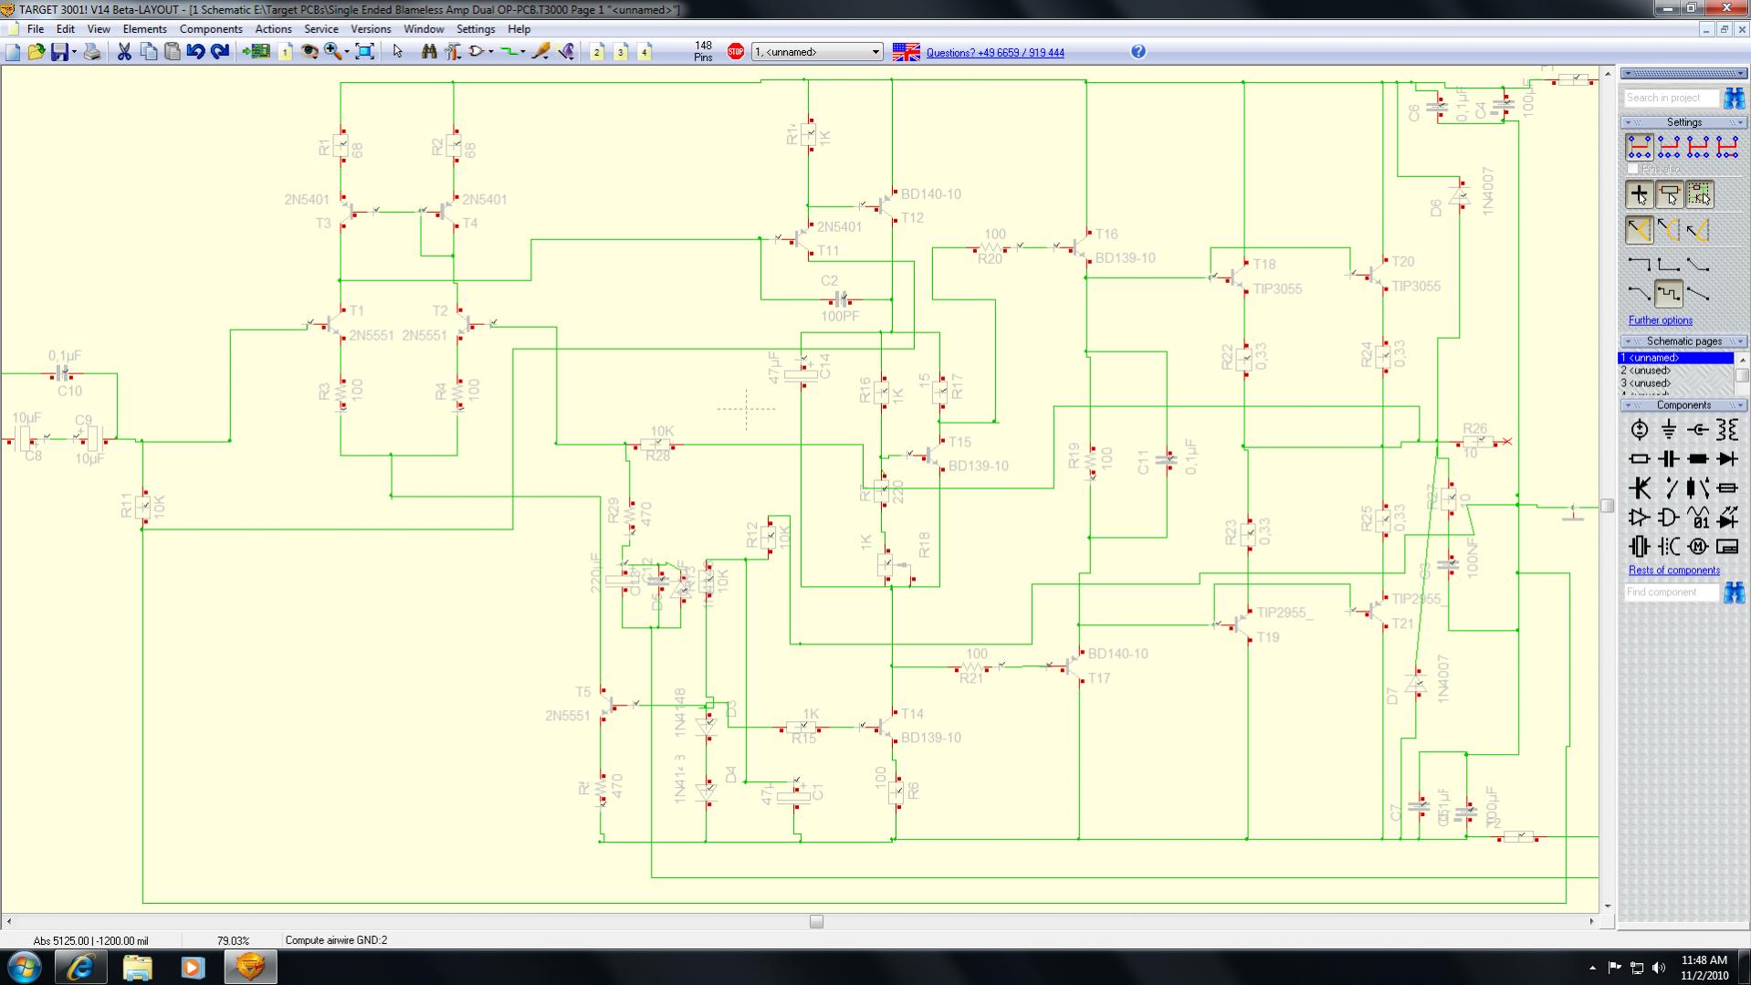1751x985 pixels.
Task: Toggle crosshair cursor selection mode
Action: [x=1639, y=194]
